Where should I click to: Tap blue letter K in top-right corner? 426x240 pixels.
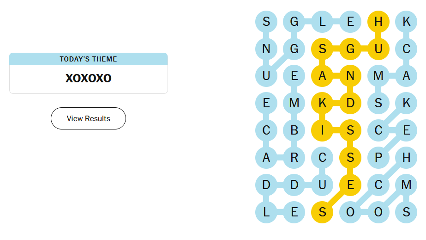click(406, 21)
